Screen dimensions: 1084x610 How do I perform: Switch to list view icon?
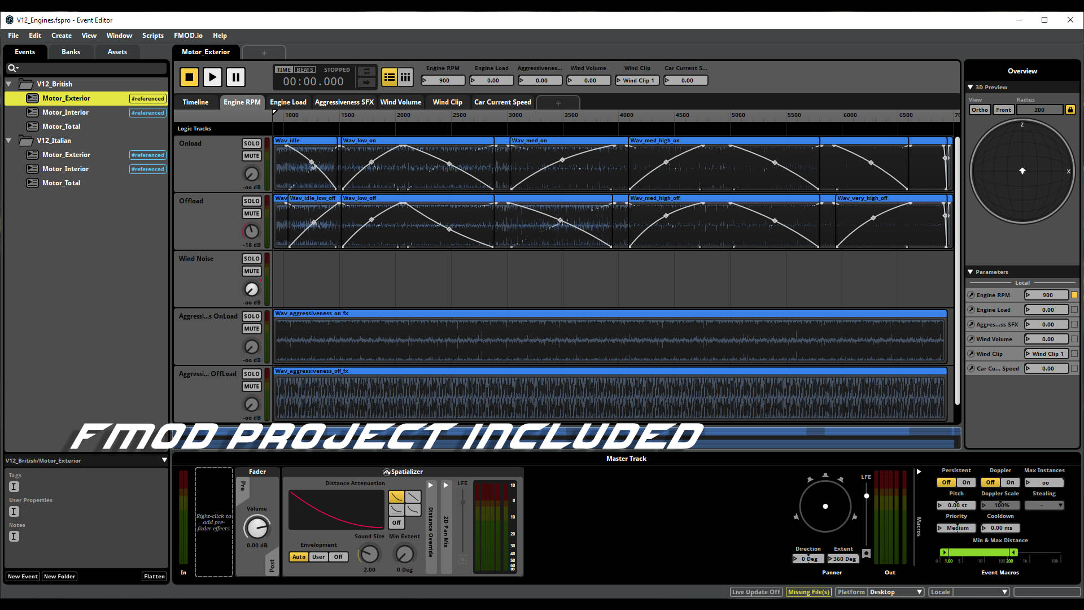click(390, 77)
